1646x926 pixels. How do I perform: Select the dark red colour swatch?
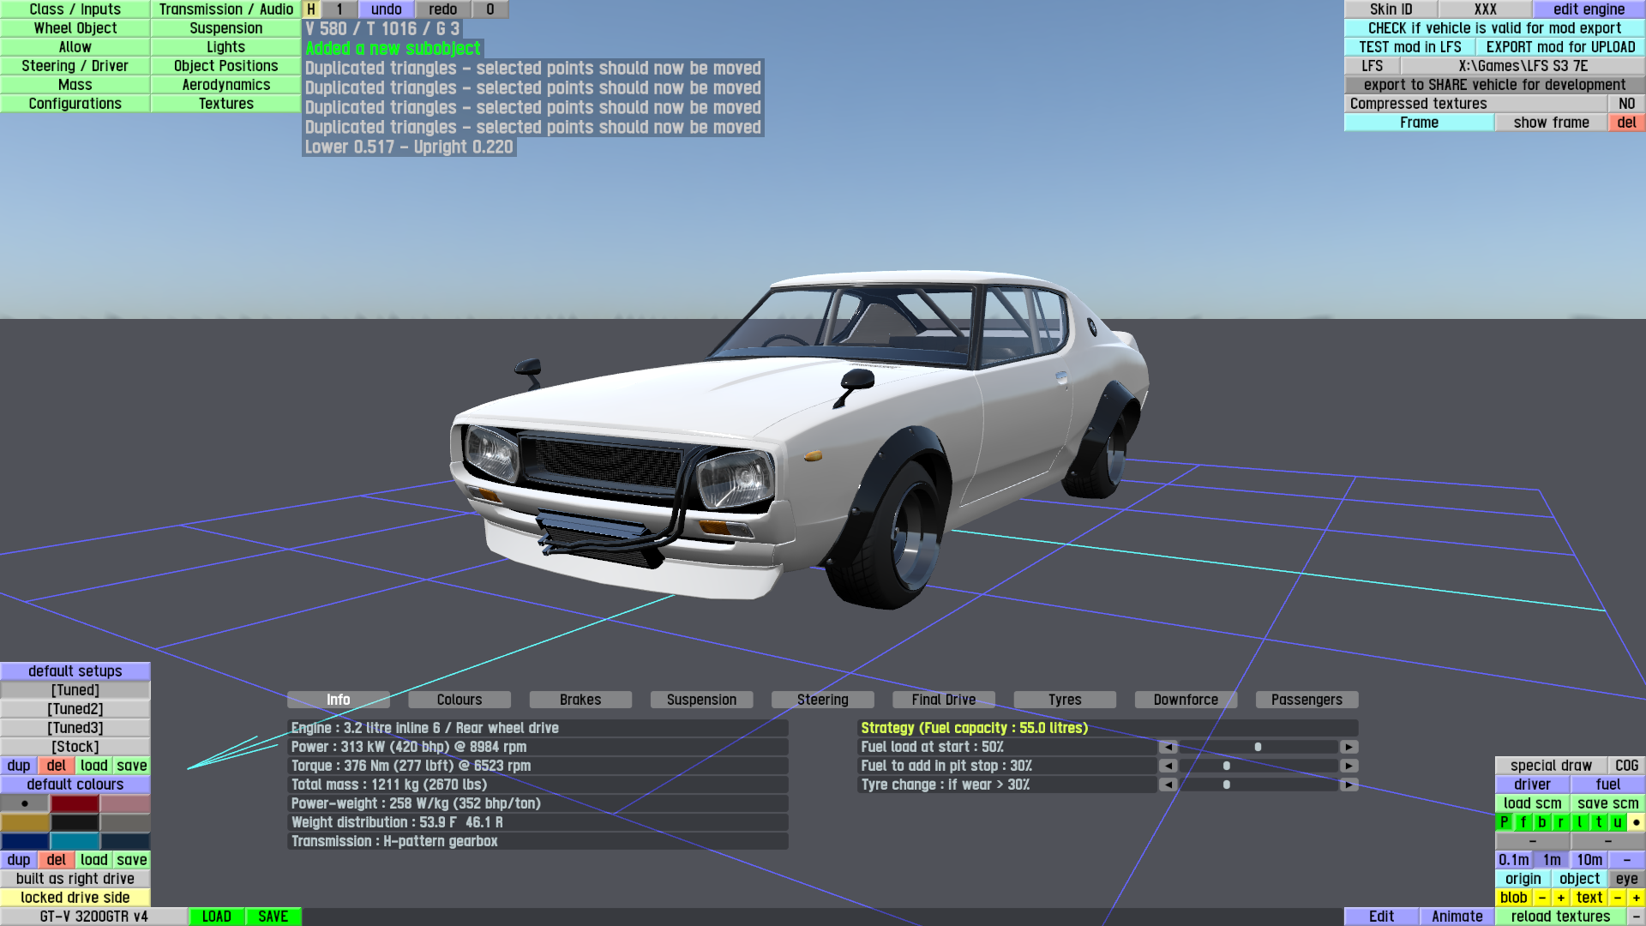(x=75, y=803)
